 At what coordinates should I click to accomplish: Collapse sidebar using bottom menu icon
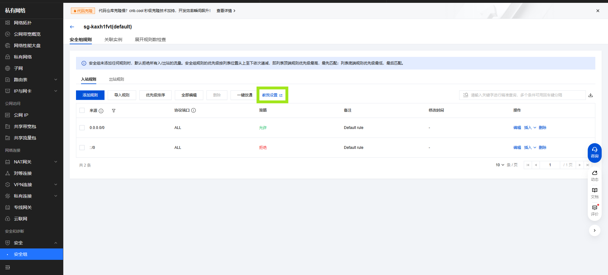(8, 267)
